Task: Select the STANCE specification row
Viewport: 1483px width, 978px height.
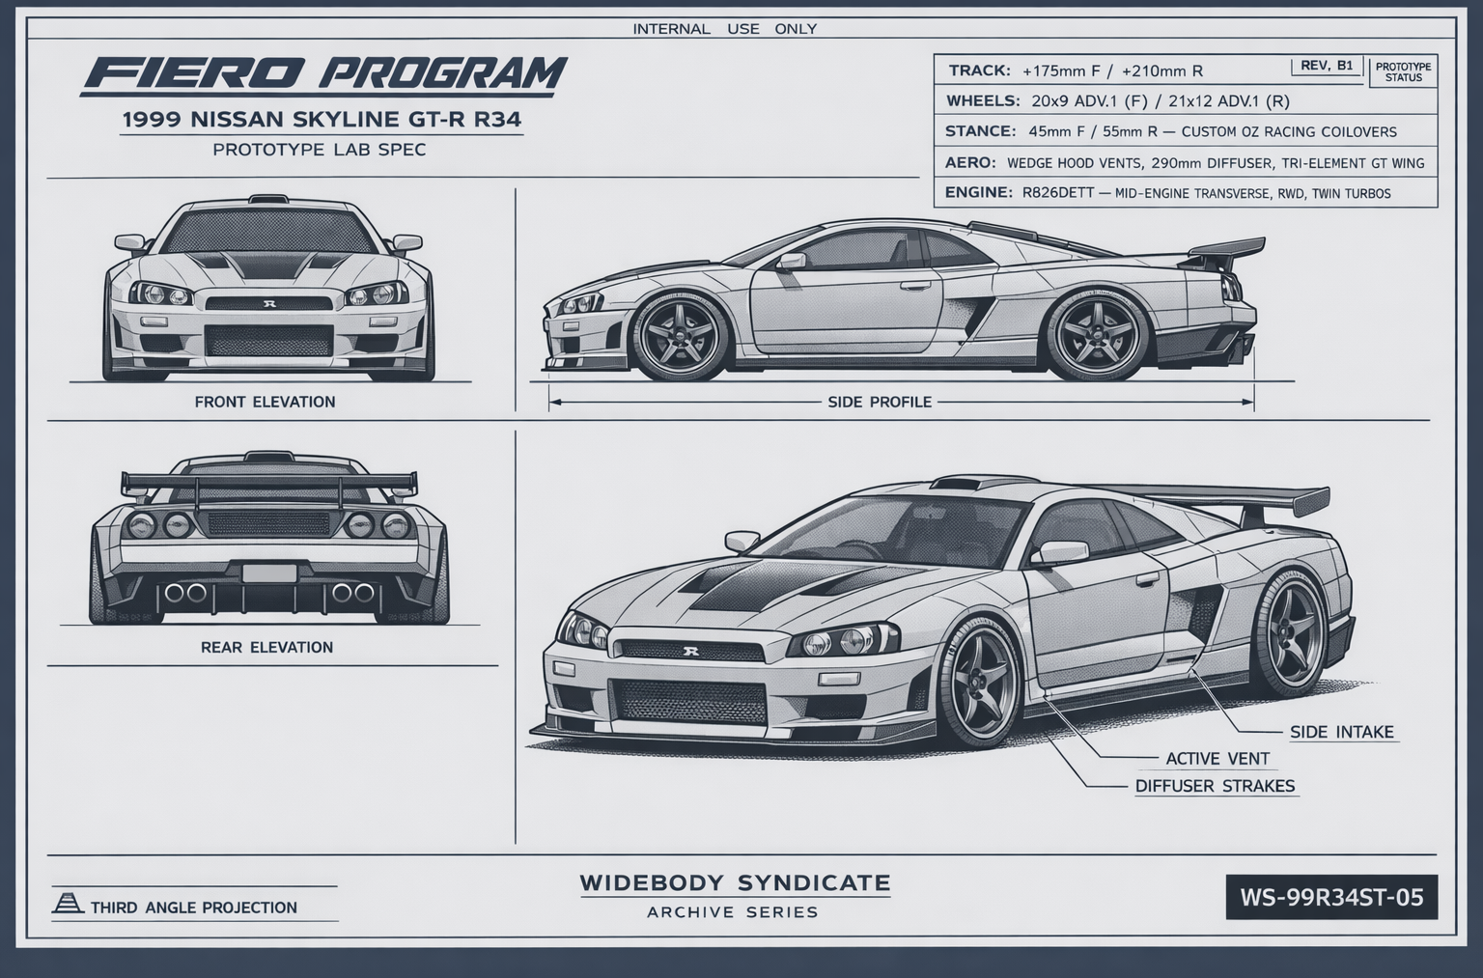Action: (1186, 131)
